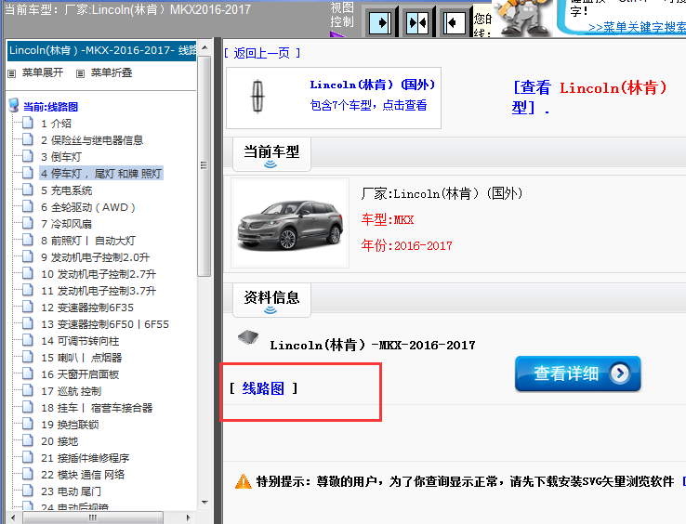Select tree item 18 挂车 | 宿营车接合器
This screenshot has height=524, width=686.
[97, 408]
